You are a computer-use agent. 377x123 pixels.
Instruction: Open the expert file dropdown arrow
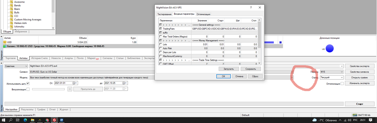(x=342, y=66)
